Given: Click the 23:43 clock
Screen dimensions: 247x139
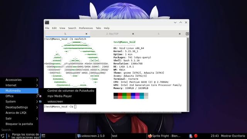Looking at the screenshot, I should [x=215, y=136].
